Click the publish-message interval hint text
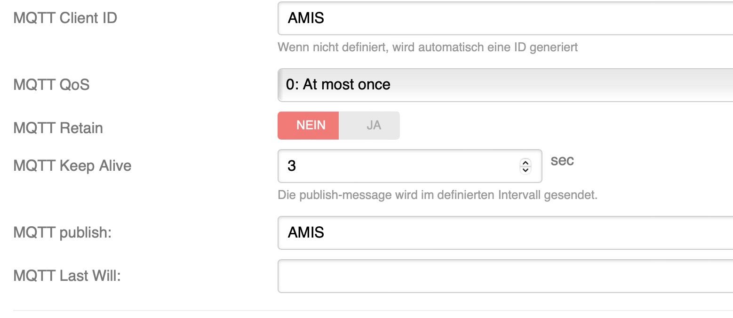Screen dimensions: 733x318 coord(438,195)
